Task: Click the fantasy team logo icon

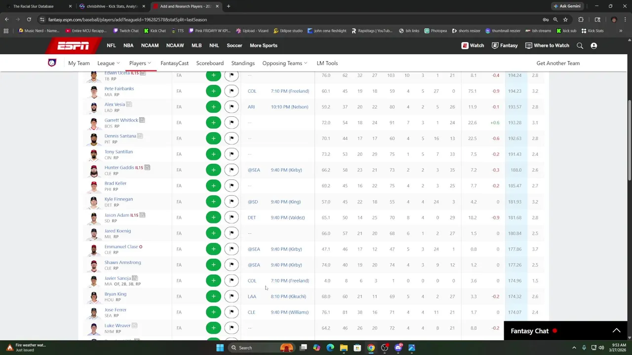Action: 52,63
